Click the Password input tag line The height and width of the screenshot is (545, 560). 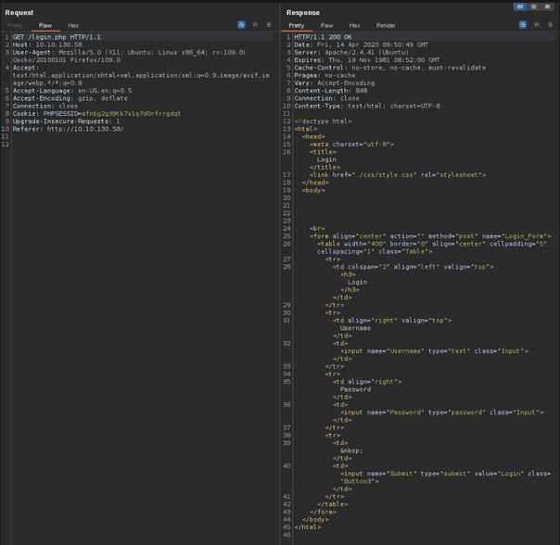(441, 412)
